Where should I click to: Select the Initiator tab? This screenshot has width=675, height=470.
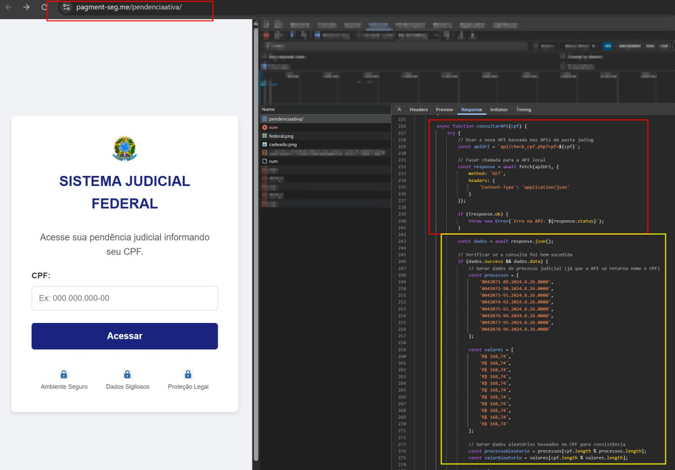coord(498,109)
